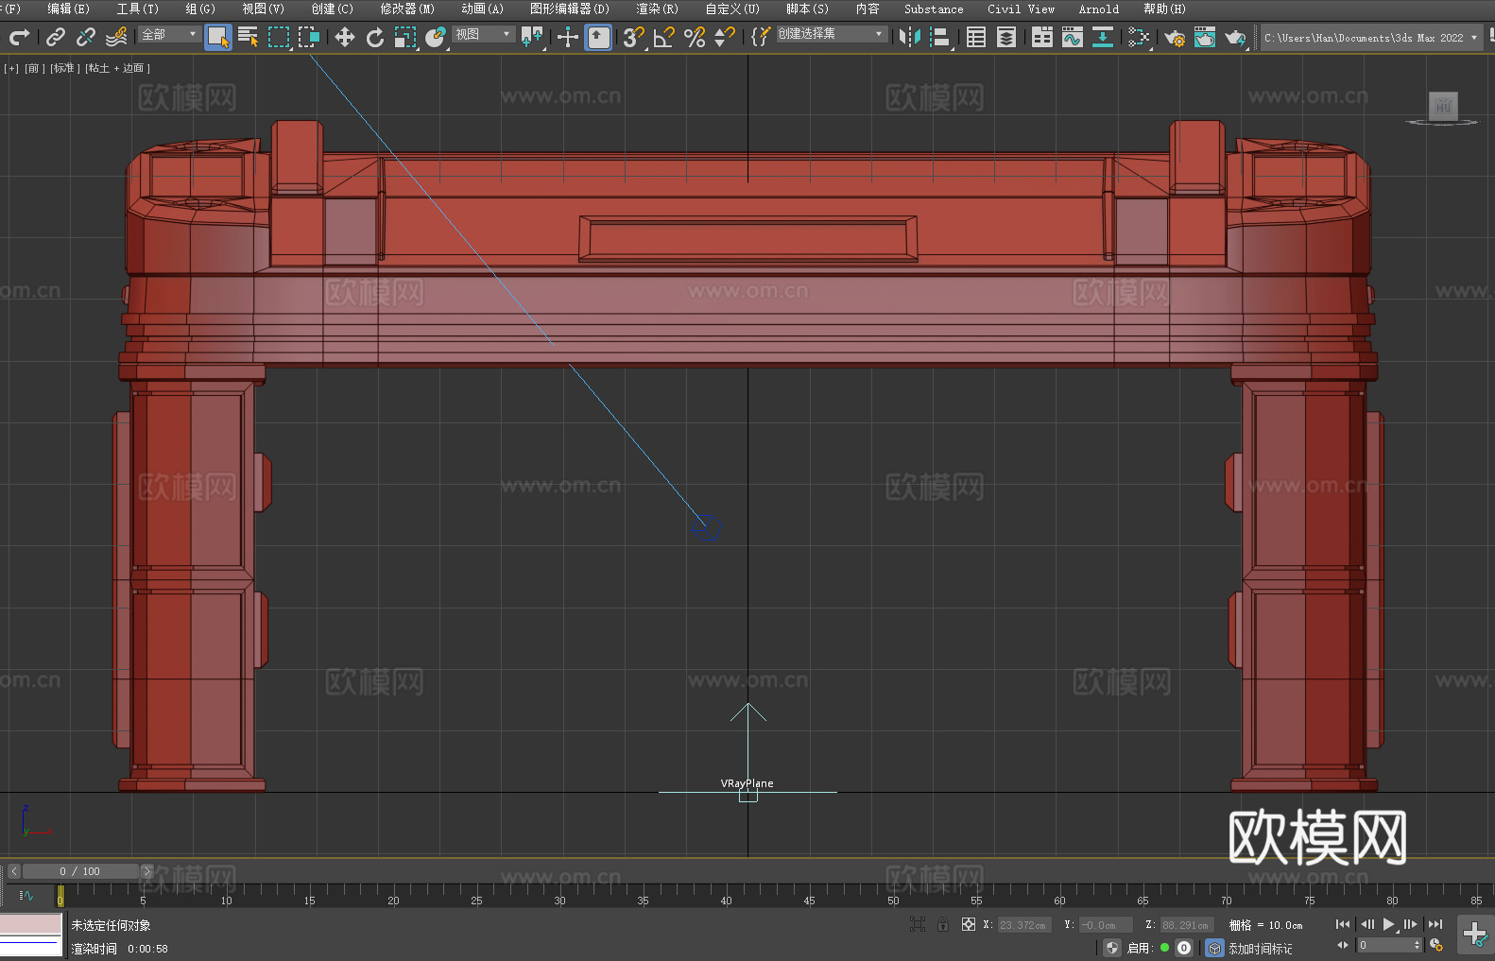
Task: Open Mini Curve Editor toggle icon
Action: (x=26, y=895)
